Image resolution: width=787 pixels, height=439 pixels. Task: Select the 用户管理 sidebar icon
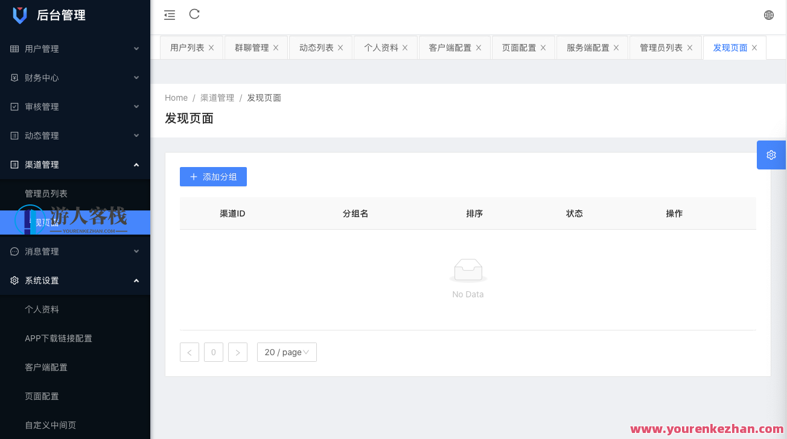pos(13,48)
